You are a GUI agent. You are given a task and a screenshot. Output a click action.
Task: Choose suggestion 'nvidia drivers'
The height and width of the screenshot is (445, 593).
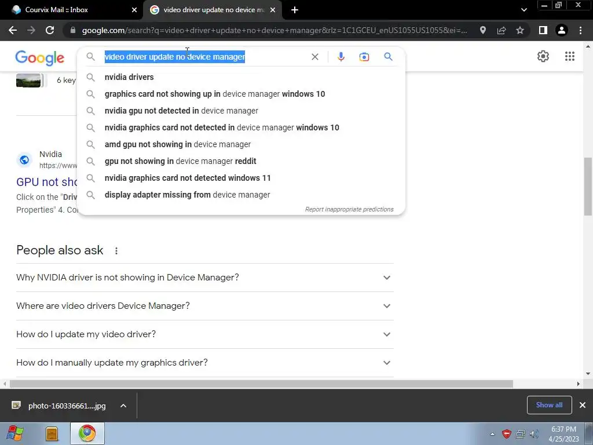click(x=241, y=77)
